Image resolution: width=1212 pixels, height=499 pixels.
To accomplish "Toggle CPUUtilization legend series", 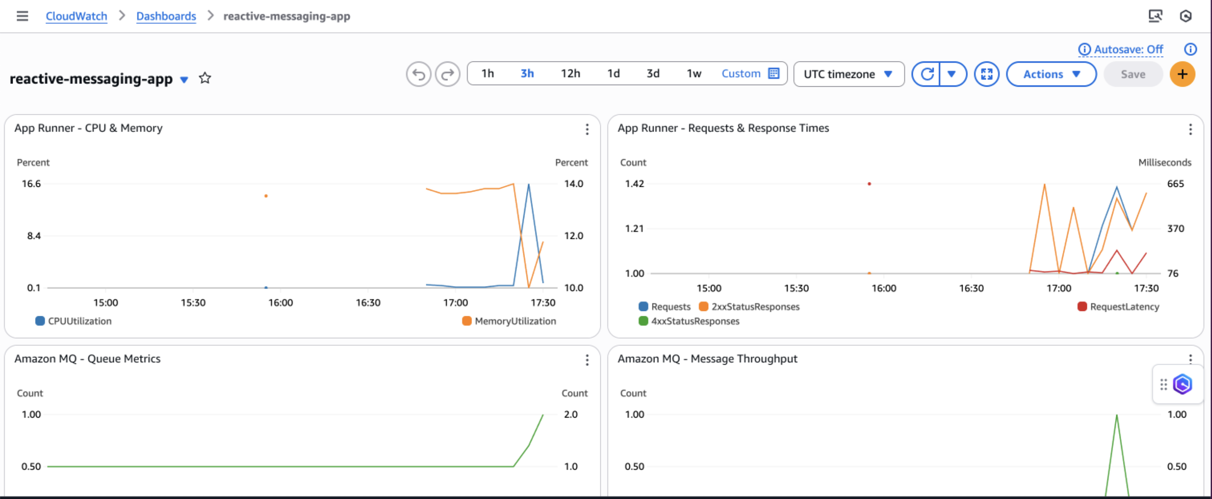I will 79,321.
